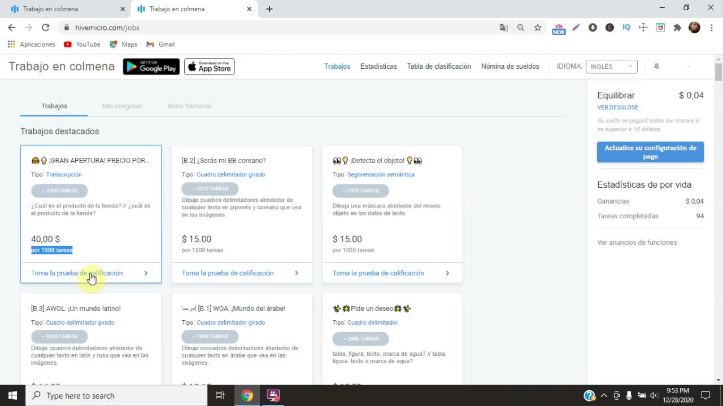
Task: Select the Bono Semanal tab
Action: coord(189,106)
